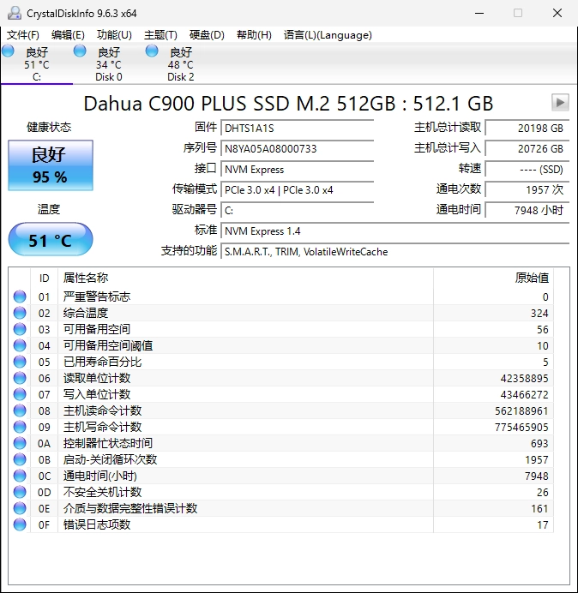Click the 51 °C temperature button

coord(50,240)
